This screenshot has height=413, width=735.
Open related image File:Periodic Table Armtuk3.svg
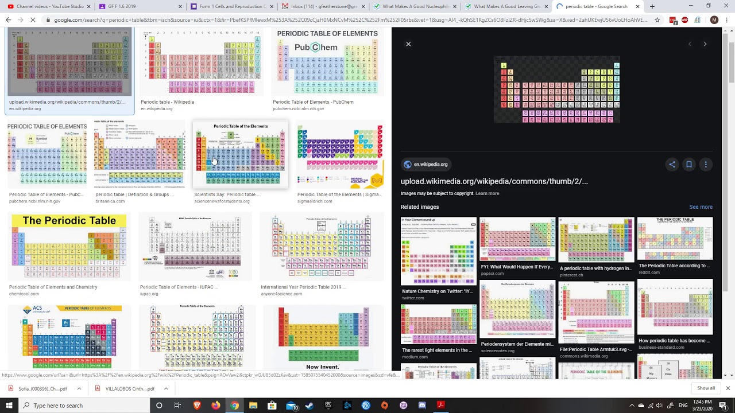click(596, 320)
